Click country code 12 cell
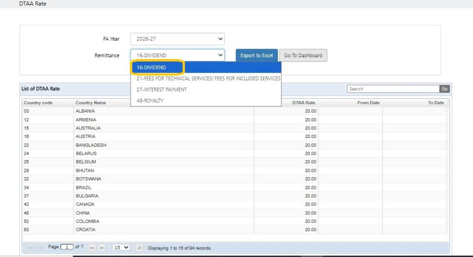Viewport: 473px width, 257px height. (48, 120)
